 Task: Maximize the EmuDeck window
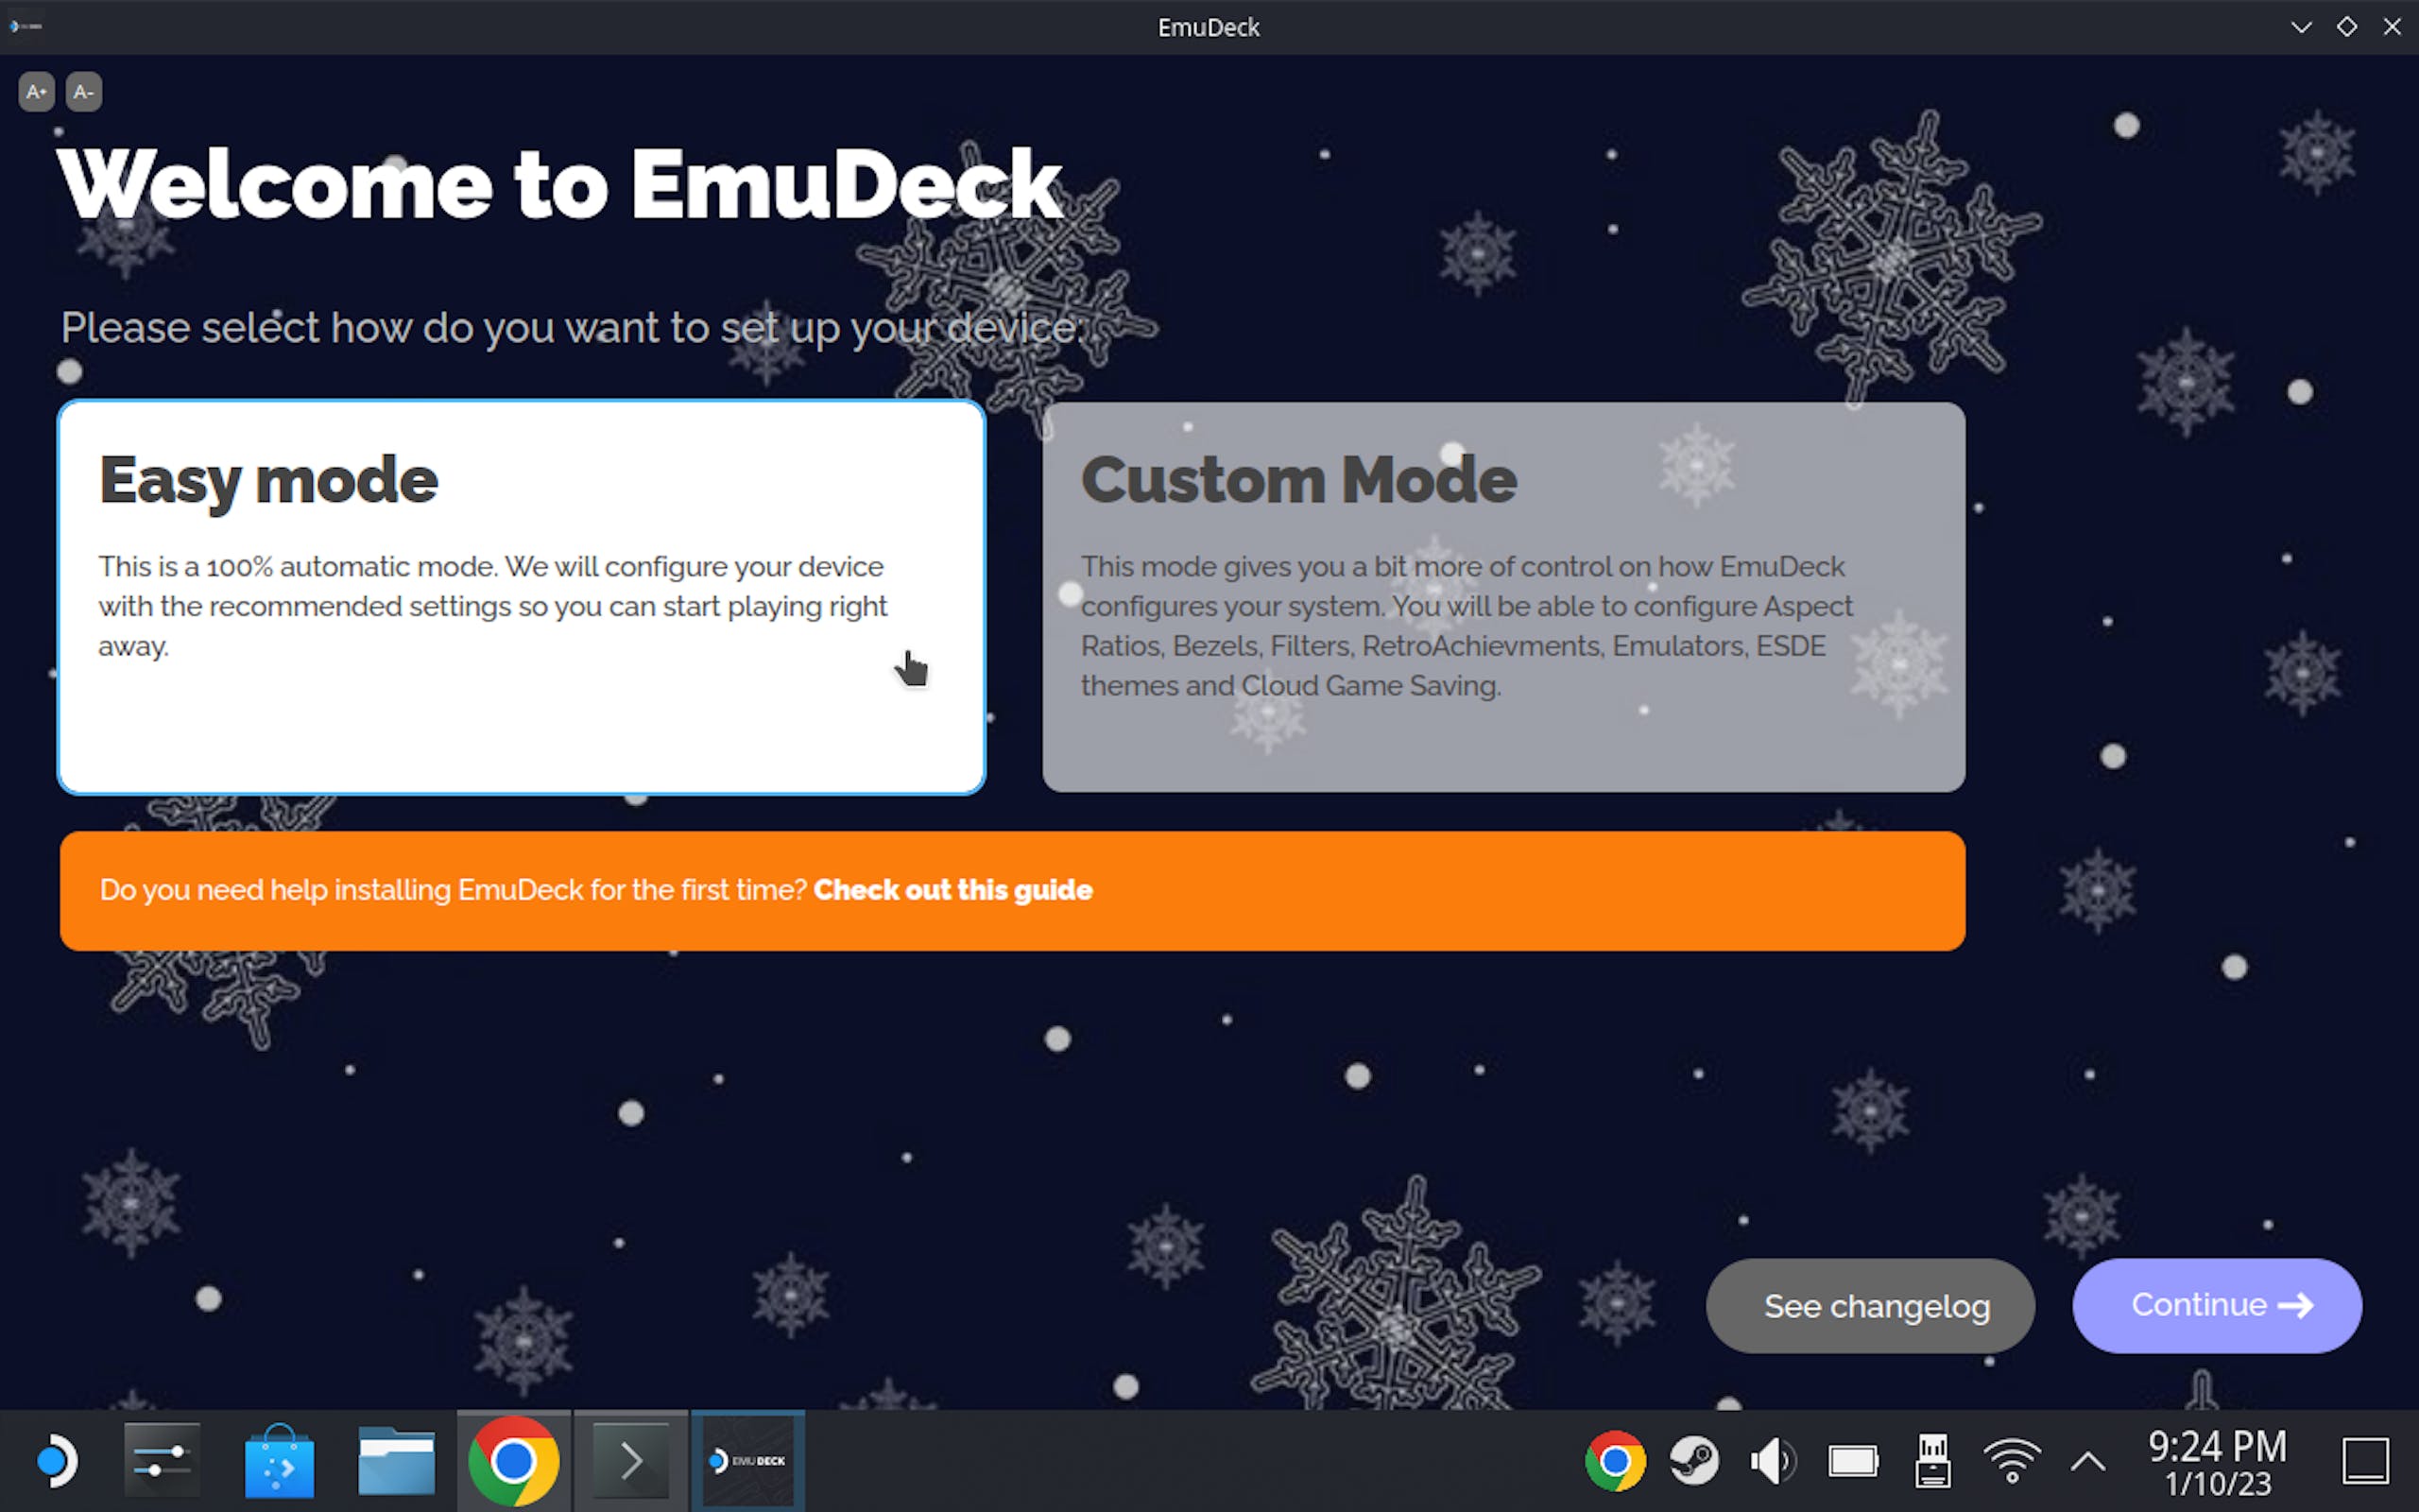point(2347,27)
